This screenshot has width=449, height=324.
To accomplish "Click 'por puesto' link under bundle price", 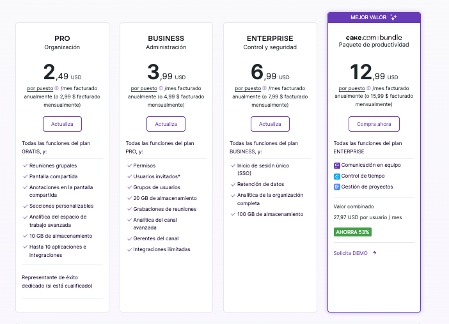I will 352,88.
